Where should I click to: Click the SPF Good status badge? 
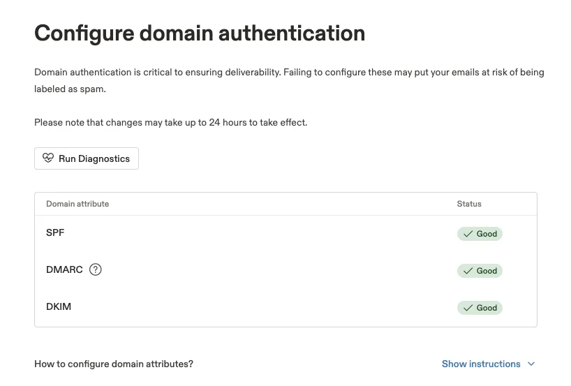point(480,234)
